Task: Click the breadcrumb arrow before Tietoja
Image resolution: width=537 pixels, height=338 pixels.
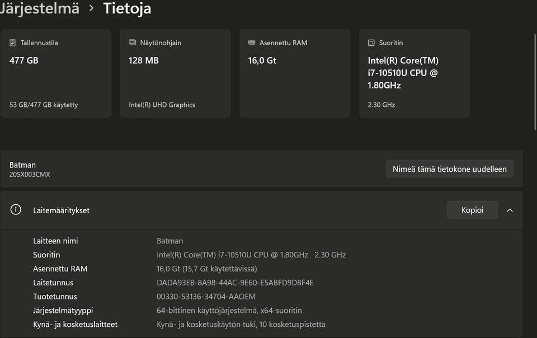Action: tap(91, 9)
